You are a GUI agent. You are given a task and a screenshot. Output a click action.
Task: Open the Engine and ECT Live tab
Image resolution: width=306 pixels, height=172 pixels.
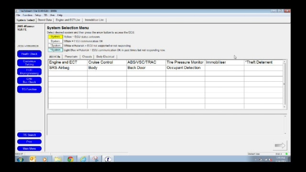pos(68,20)
